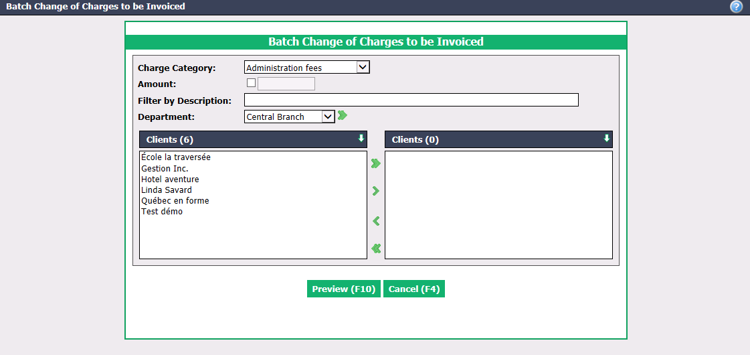The width and height of the screenshot is (750, 355).
Task: Click the Preview (F10) button
Action: pos(343,289)
